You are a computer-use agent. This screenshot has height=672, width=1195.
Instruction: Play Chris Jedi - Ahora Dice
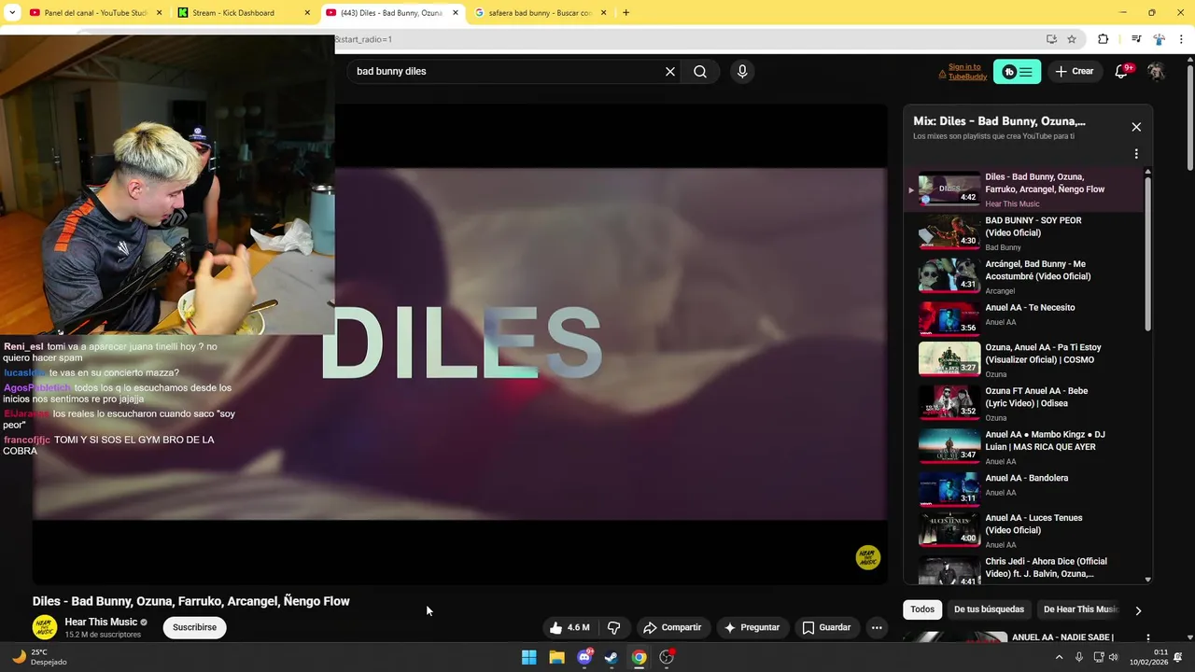coord(1025,569)
